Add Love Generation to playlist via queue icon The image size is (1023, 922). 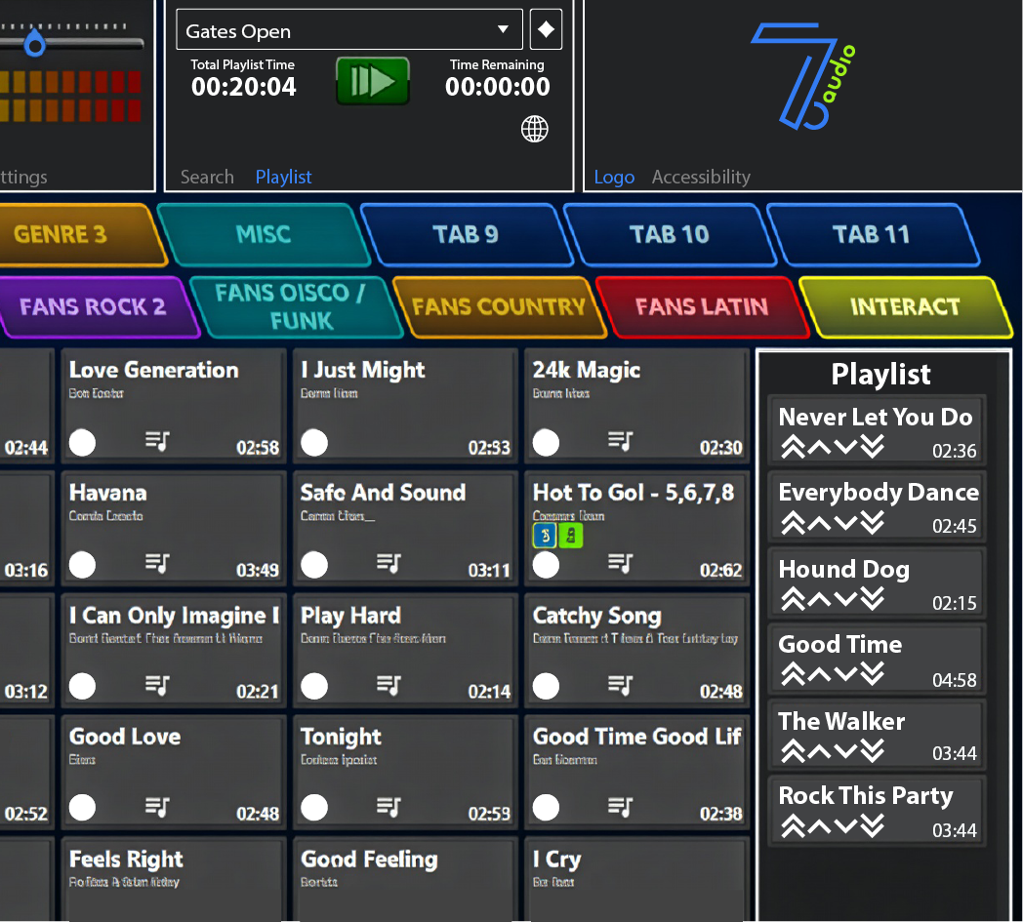click(157, 441)
